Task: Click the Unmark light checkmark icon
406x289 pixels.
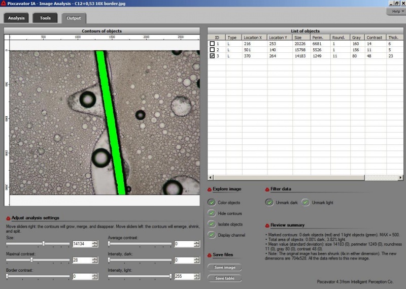Action: [x=306, y=203]
